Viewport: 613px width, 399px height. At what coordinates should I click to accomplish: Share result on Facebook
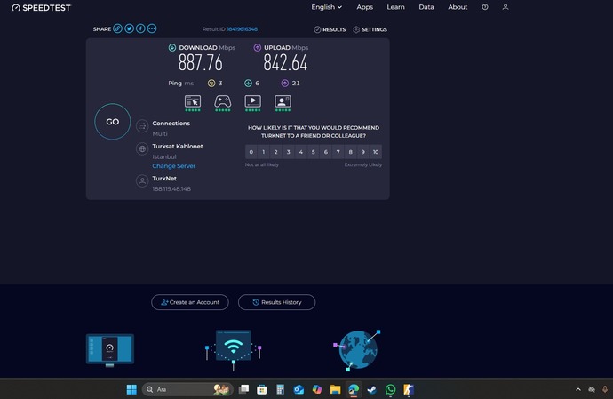(140, 28)
